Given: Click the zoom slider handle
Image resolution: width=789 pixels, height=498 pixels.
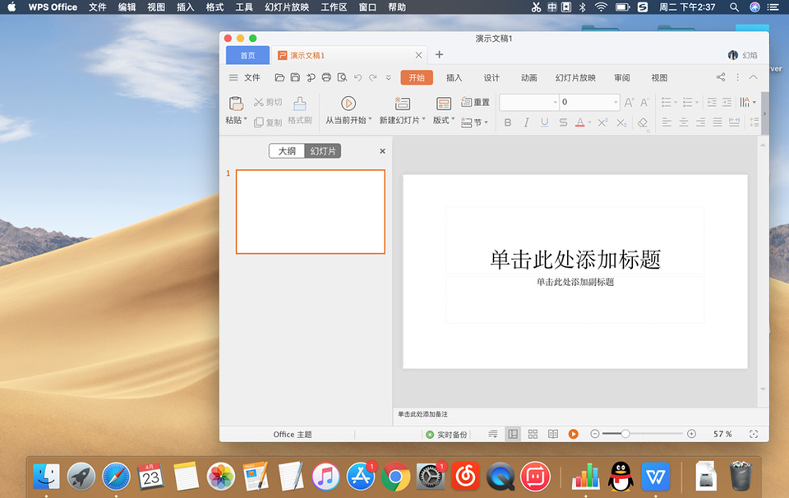Looking at the screenshot, I should pos(625,434).
